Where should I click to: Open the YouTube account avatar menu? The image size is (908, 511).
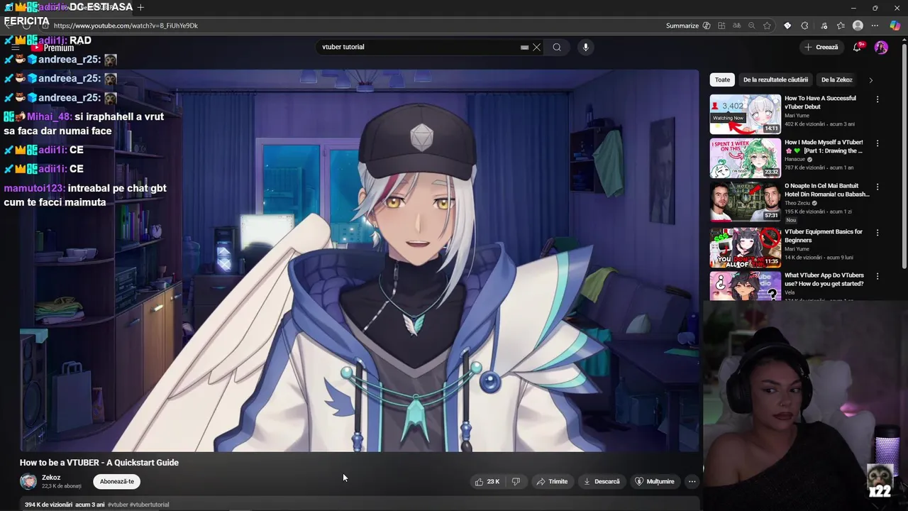click(x=881, y=47)
